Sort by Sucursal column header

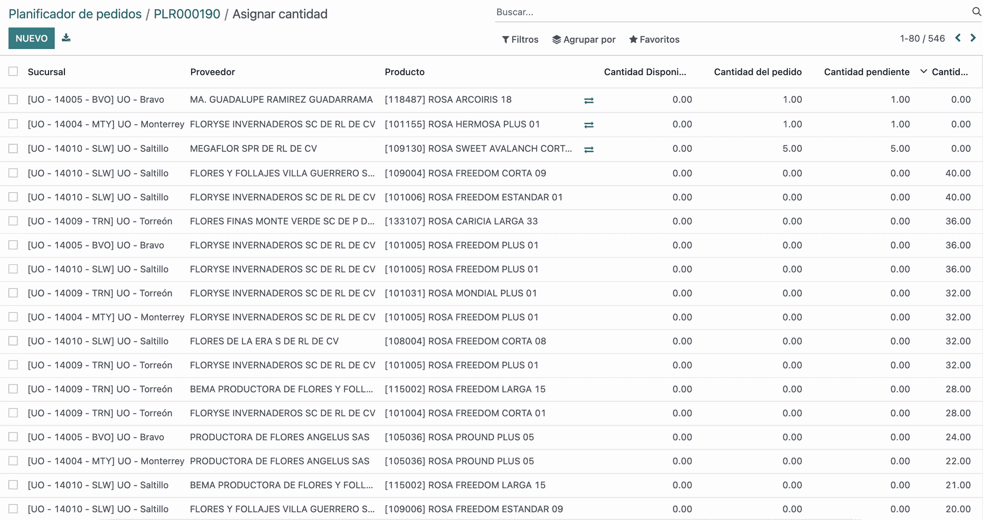point(47,72)
